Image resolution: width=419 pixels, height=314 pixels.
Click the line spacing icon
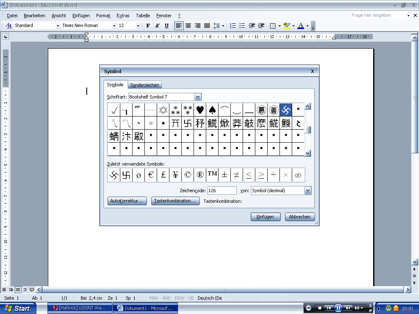216,26
